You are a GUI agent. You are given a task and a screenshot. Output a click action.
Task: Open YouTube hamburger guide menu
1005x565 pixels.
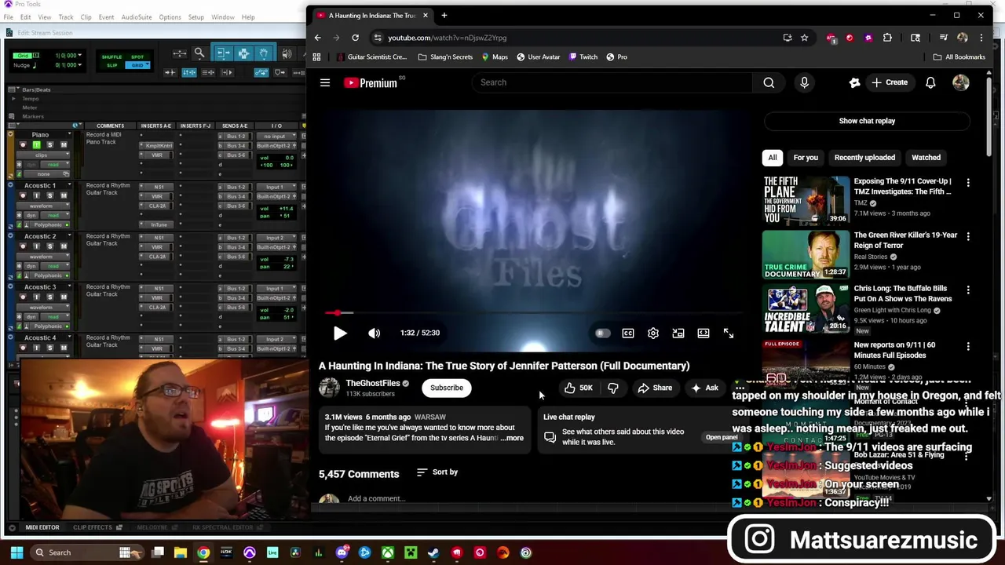tap(325, 82)
